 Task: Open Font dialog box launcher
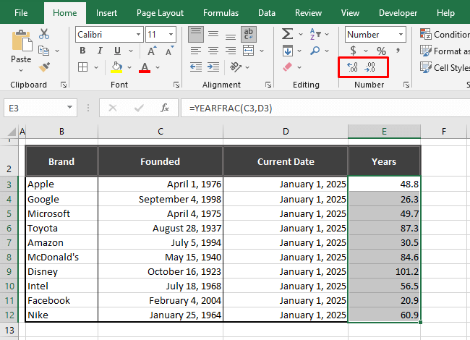click(176, 85)
